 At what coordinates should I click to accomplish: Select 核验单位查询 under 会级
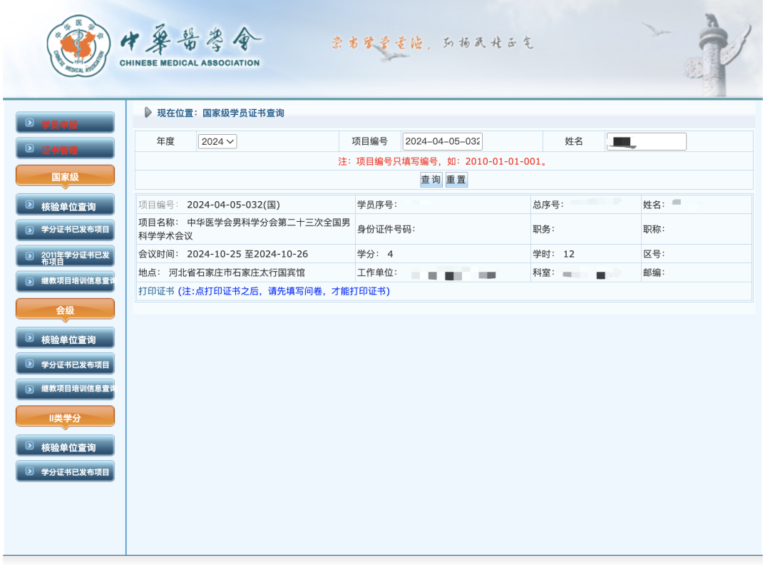[64, 339]
